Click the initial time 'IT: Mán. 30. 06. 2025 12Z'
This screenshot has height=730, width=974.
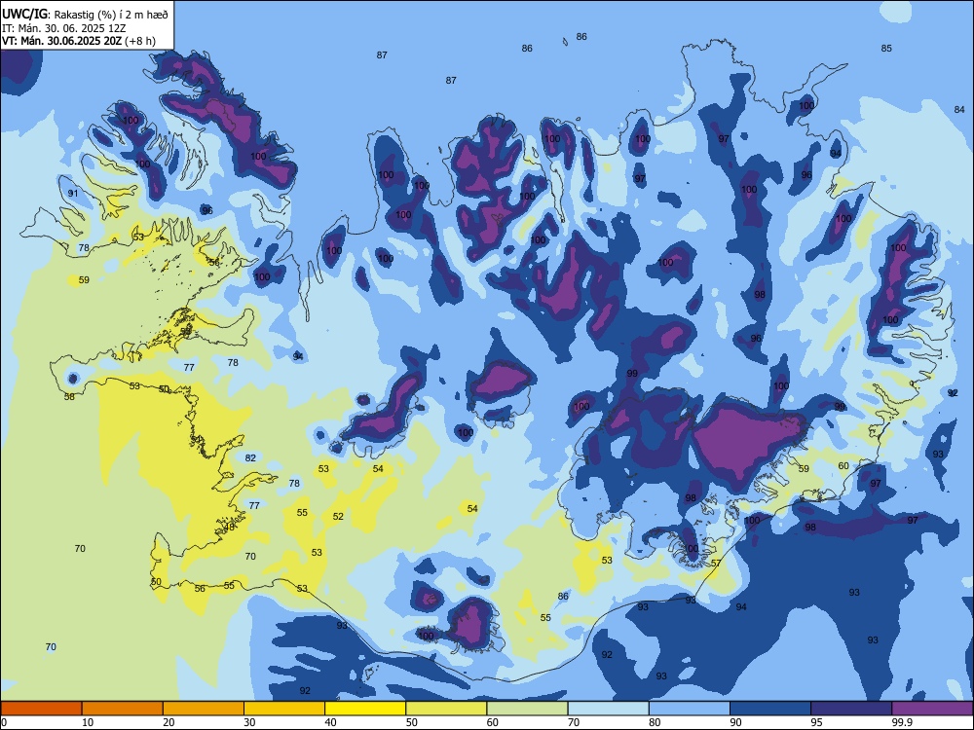point(64,28)
